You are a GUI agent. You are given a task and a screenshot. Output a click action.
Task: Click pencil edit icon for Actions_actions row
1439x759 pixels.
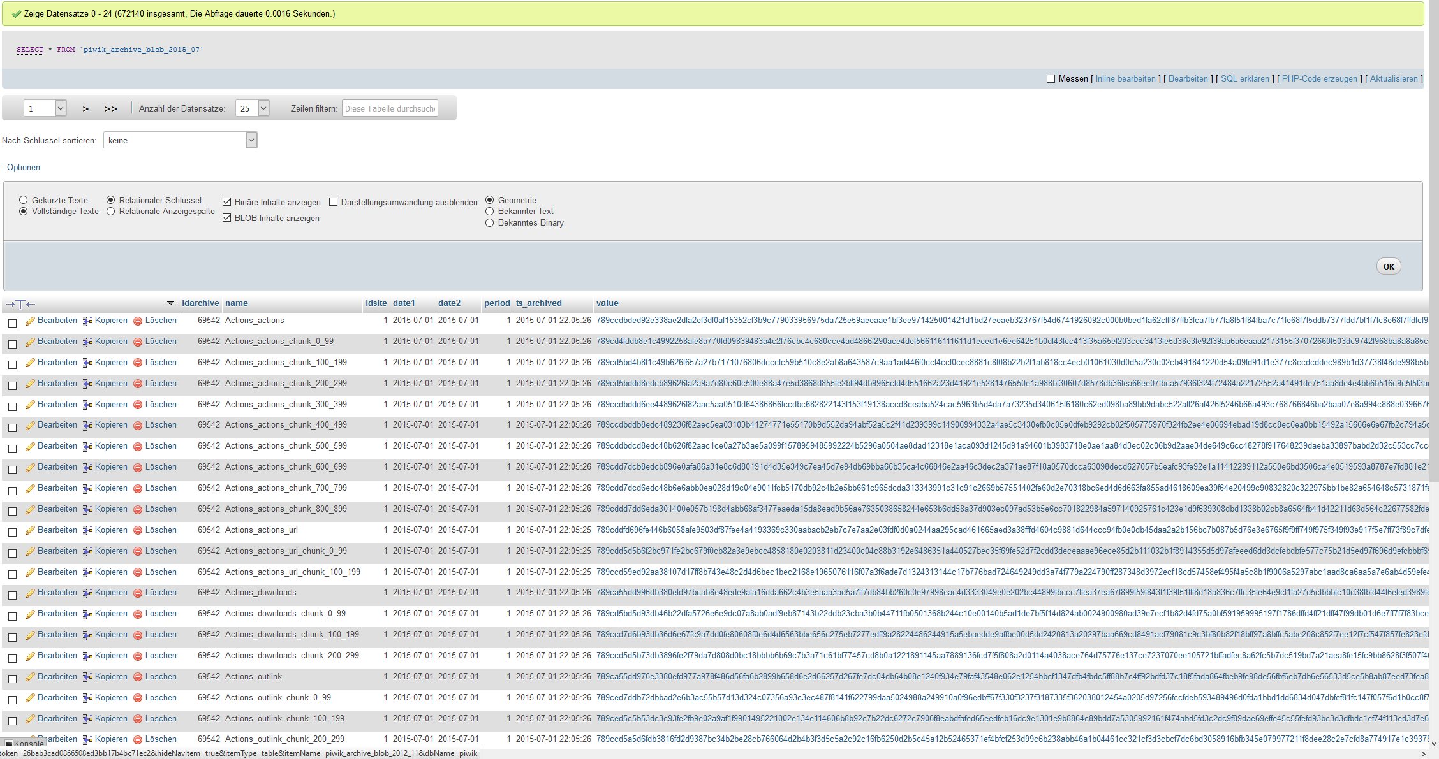(x=30, y=321)
